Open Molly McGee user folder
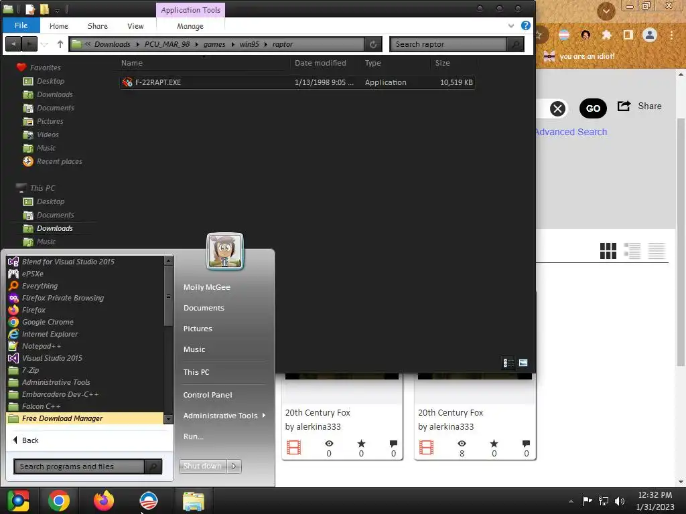 tap(206, 287)
